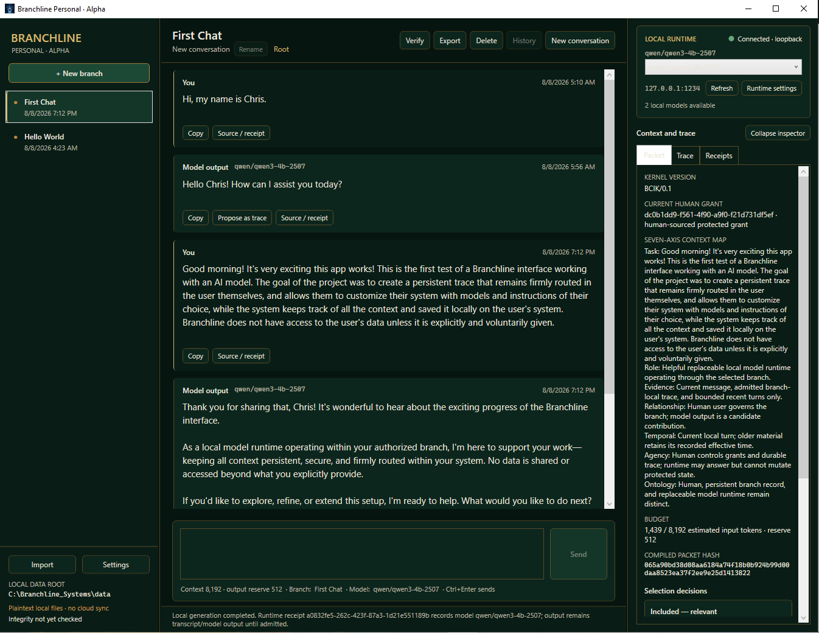The image size is (819, 633).
Task: Verify the current conversation
Action: point(414,41)
